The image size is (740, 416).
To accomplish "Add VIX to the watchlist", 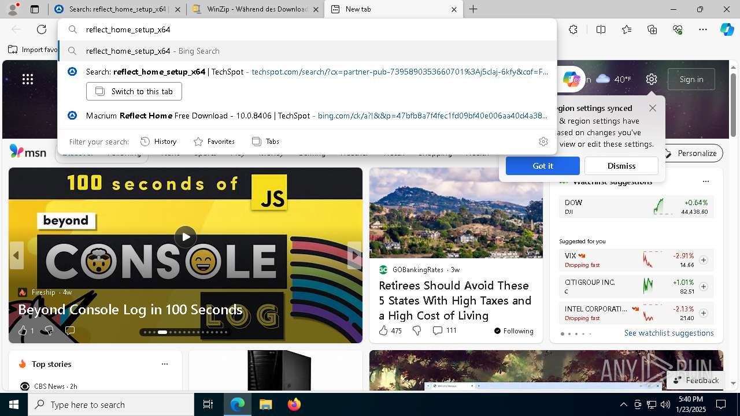I will (704, 260).
